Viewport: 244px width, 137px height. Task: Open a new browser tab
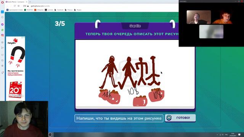coord(30,2)
